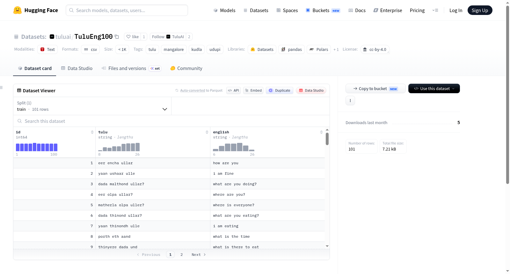Click the pandas library tag

[292, 49]
